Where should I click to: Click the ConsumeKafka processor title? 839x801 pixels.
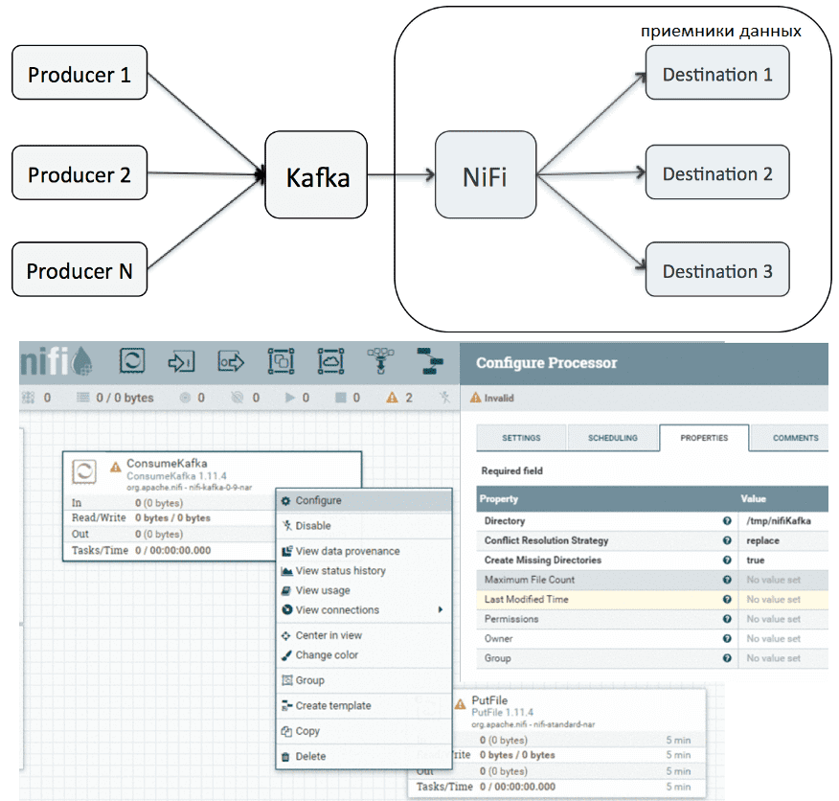click(167, 463)
